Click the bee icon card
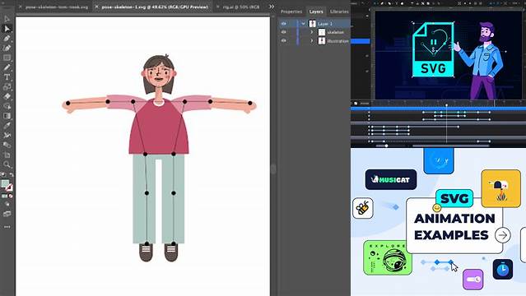 363,208
